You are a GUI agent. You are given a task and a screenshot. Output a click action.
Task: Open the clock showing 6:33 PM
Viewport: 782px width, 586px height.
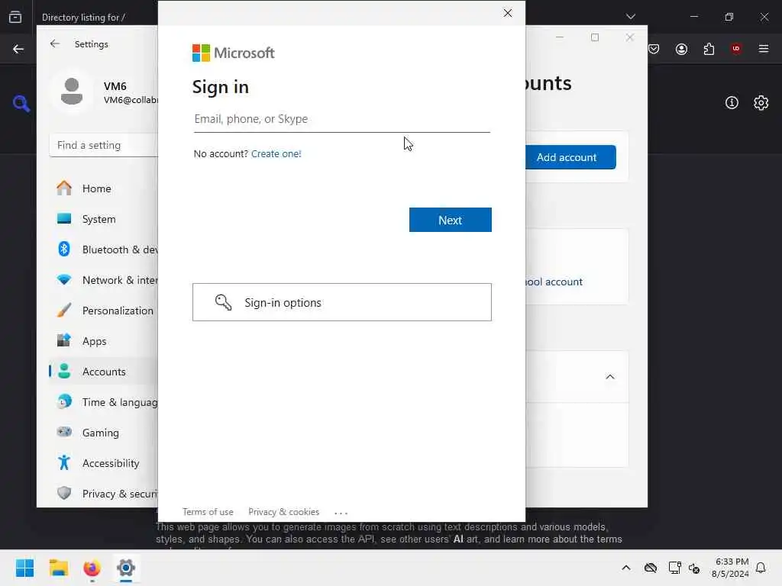pos(730,568)
